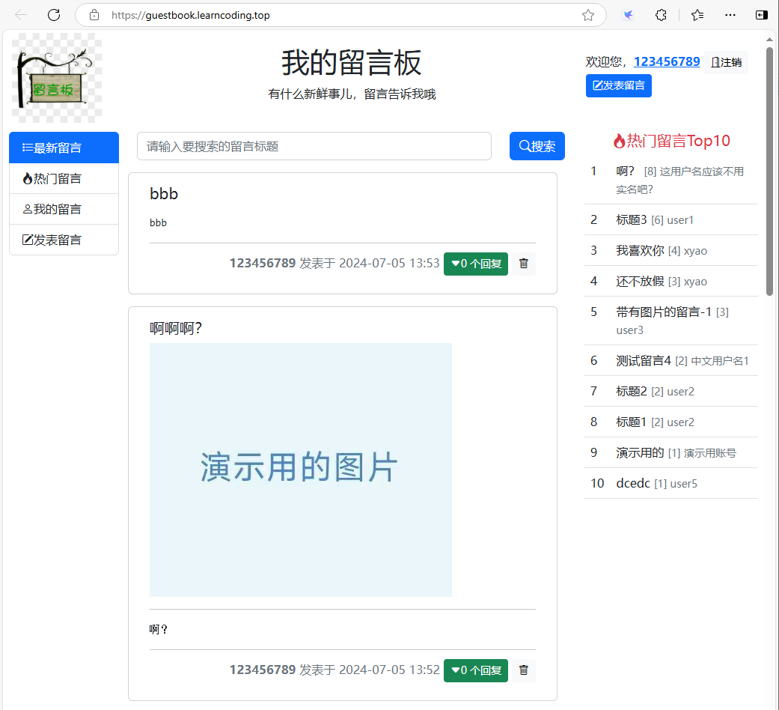Screen dimensions: 779x710
Task: Toggle the browser sidebar icon
Action: point(761,15)
